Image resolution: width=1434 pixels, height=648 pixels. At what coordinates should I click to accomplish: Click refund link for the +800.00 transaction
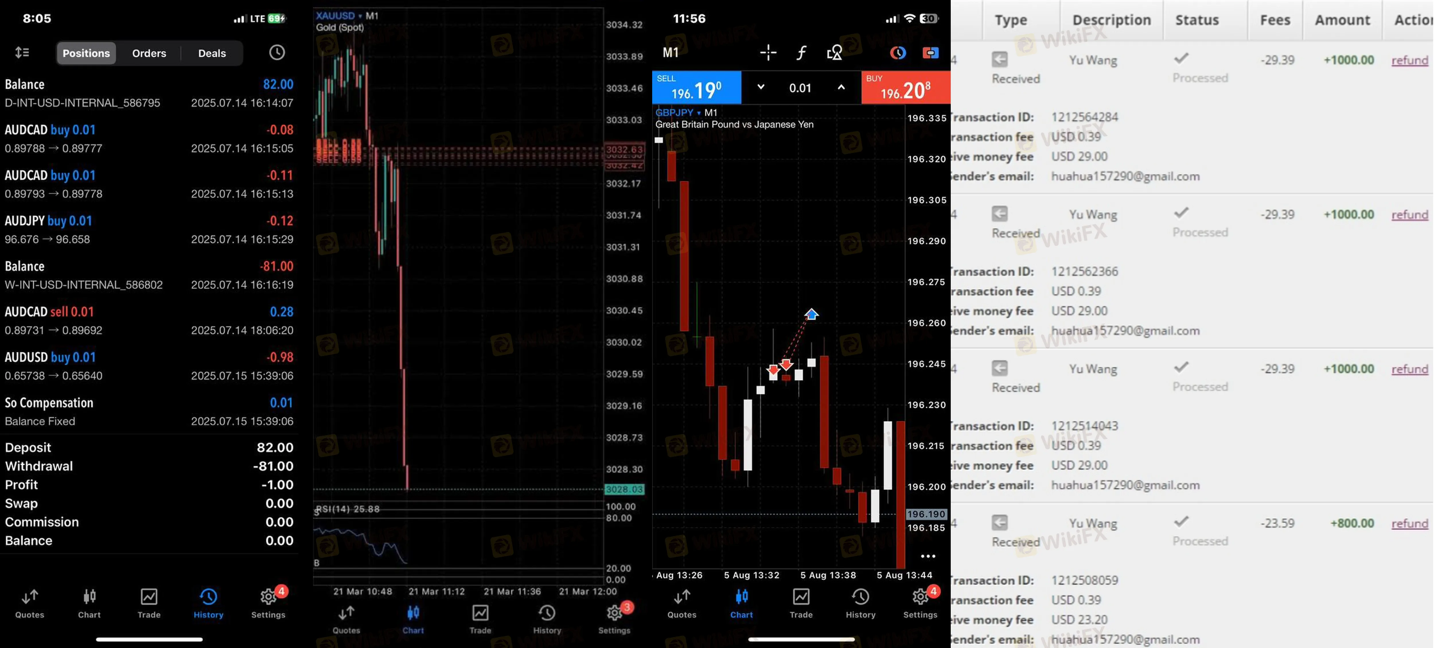click(x=1410, y=523)
